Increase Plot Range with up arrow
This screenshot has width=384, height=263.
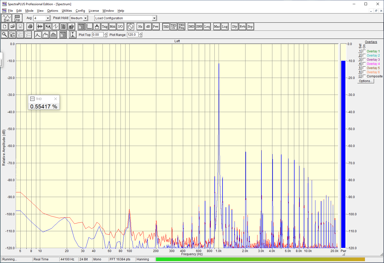tap(140, 33)
